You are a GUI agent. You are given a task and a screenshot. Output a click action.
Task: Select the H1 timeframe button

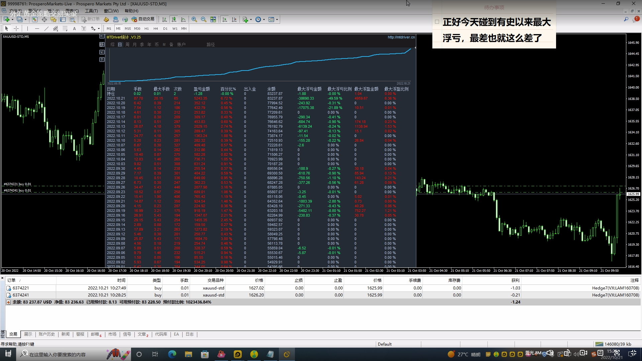point(146,28)
